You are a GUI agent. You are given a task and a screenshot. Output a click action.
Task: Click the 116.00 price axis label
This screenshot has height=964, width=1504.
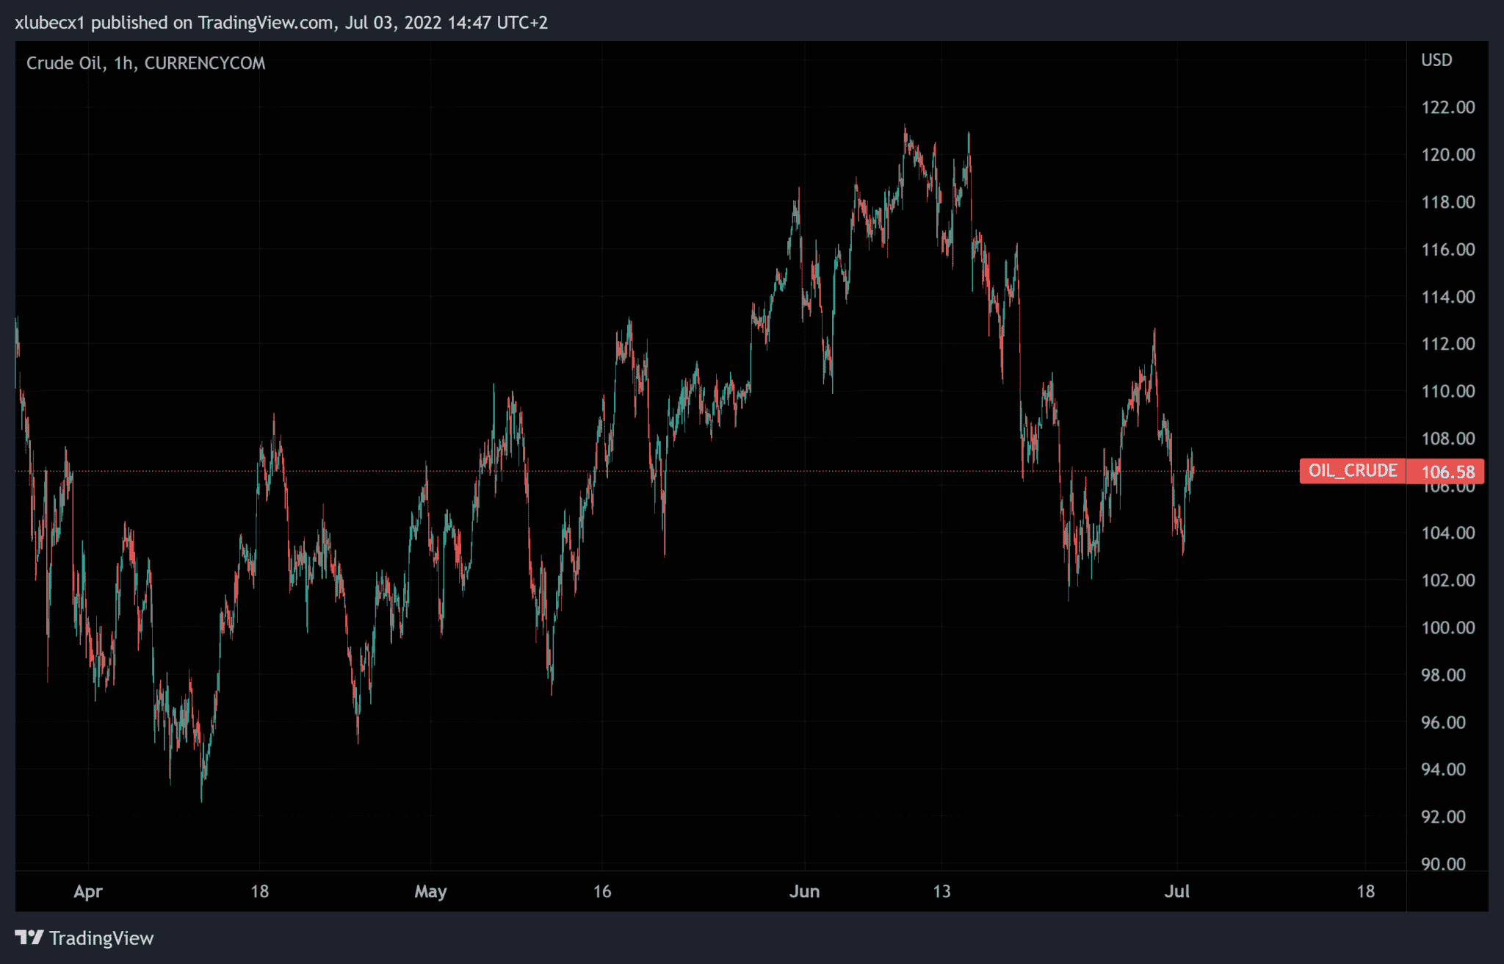tap(1447, 250)
